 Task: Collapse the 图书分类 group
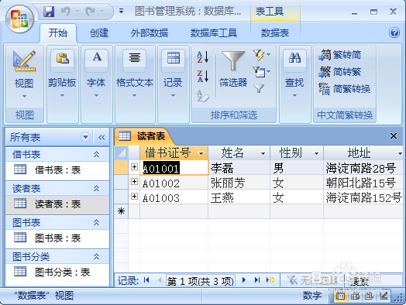coord(96,257)
